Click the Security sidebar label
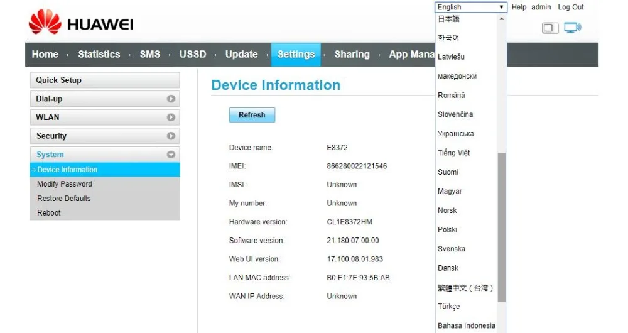628x333 pixels. pyautogui.click(x=51, y=136)
